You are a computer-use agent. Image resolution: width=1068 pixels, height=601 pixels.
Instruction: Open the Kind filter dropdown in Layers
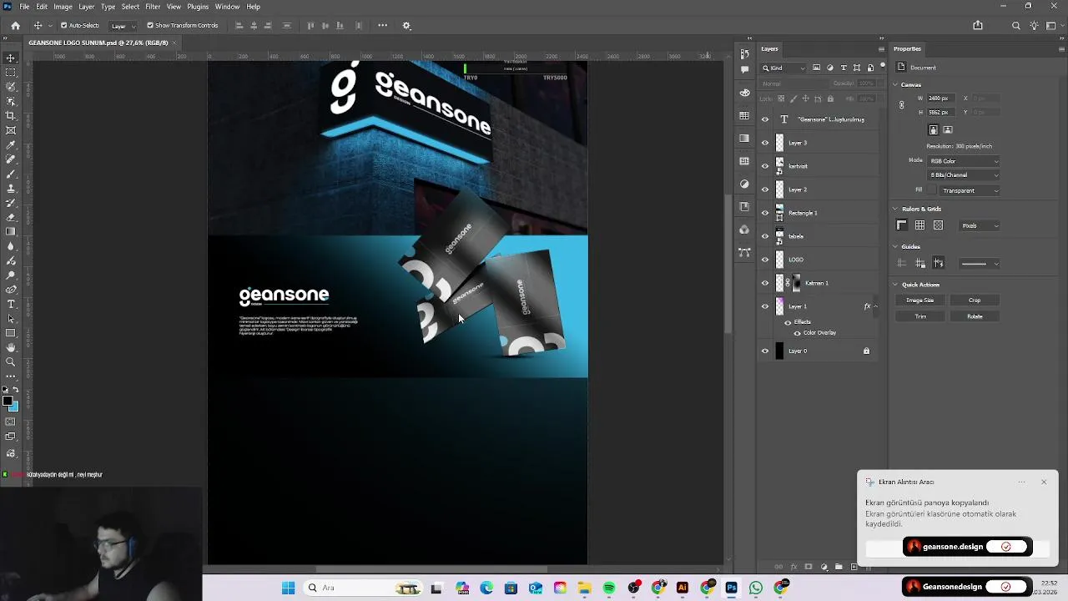784,68
